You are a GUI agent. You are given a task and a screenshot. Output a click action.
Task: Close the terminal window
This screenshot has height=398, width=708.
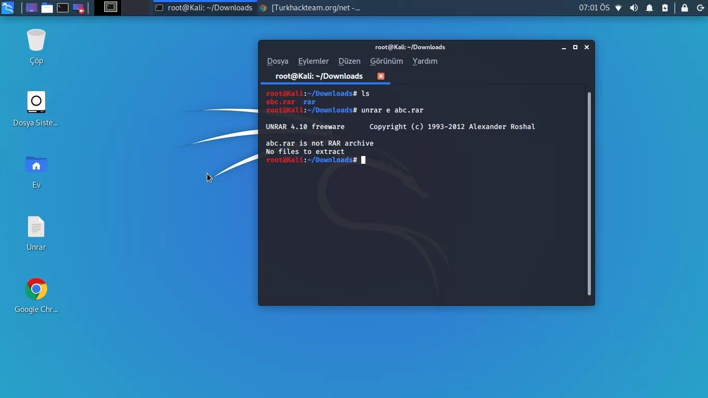(x=587, y=47)
